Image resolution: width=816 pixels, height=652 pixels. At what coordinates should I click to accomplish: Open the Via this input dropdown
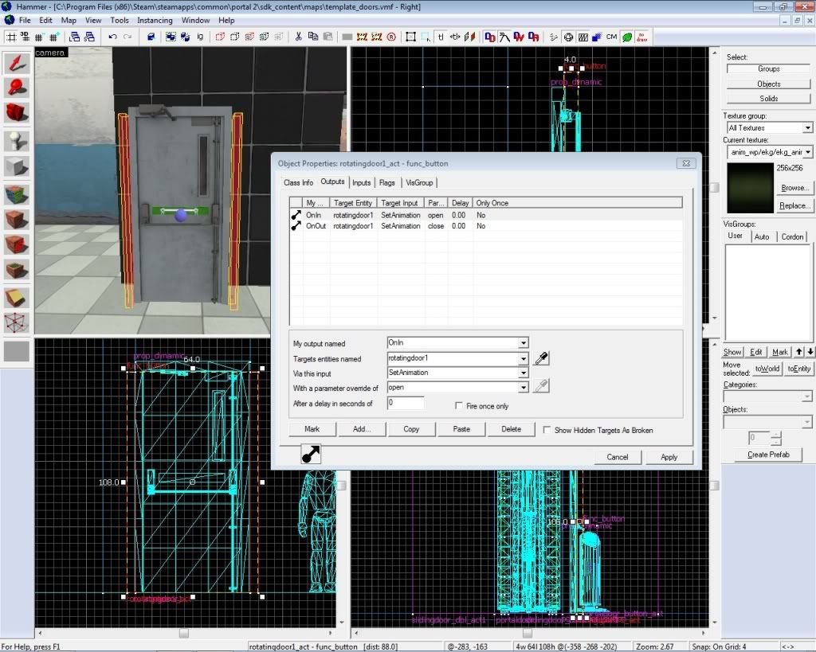(x=523, y=373)
